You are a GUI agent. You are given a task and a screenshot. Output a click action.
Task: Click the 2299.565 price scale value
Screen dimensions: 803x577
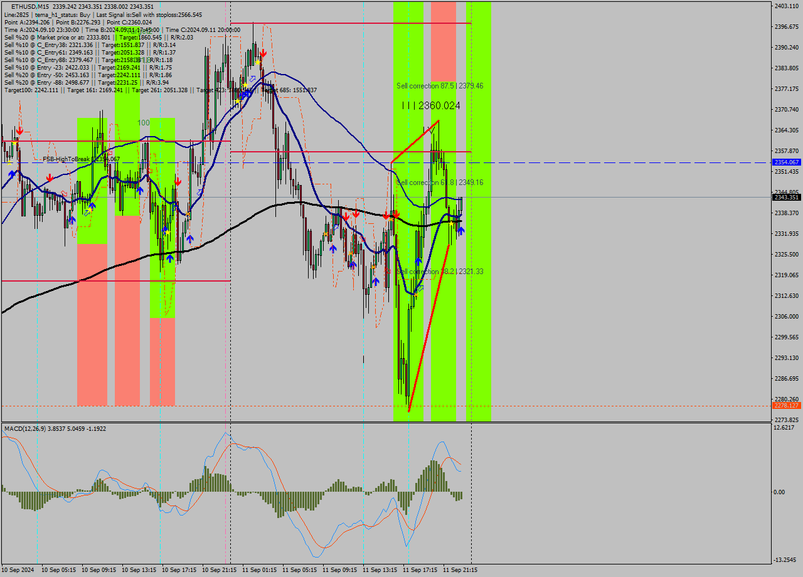click(787, 337)
